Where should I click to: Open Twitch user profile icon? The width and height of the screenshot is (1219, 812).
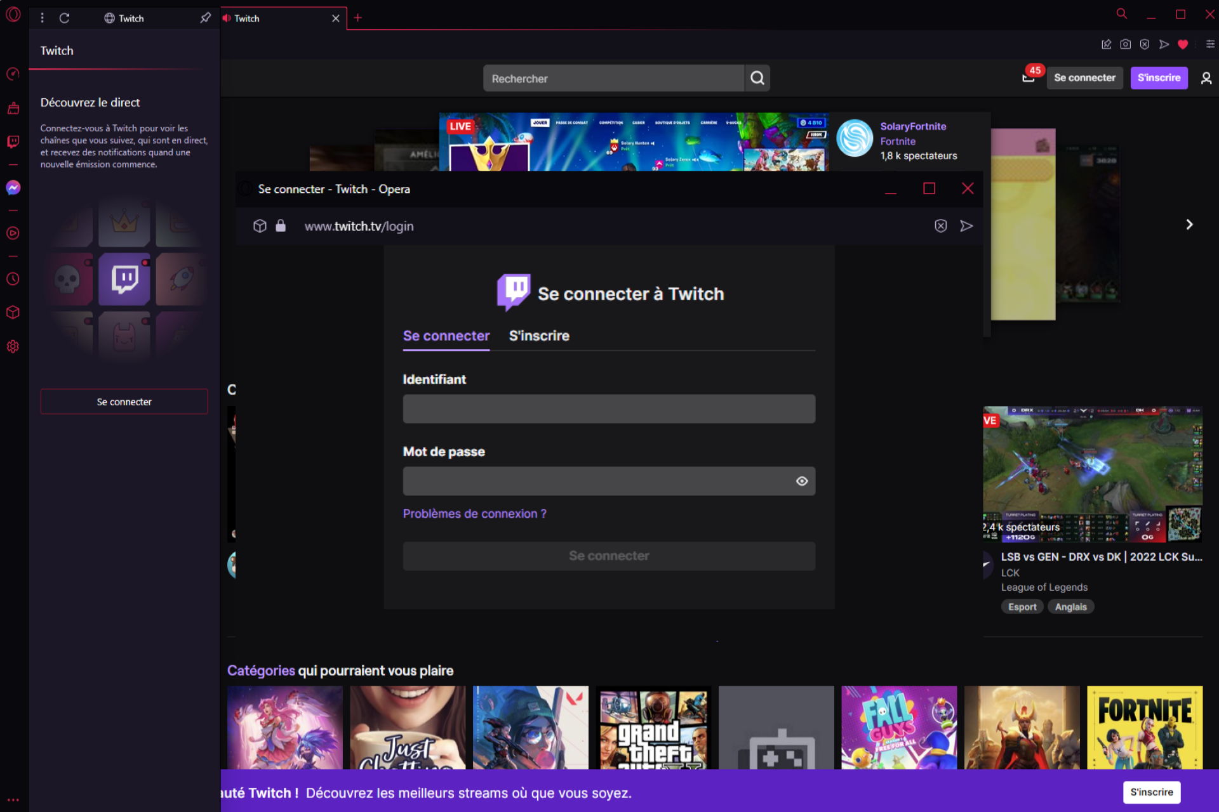coord(1206,78)
